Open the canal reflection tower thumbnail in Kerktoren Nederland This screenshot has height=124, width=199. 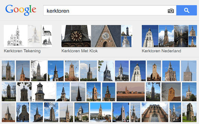point(181,36)
